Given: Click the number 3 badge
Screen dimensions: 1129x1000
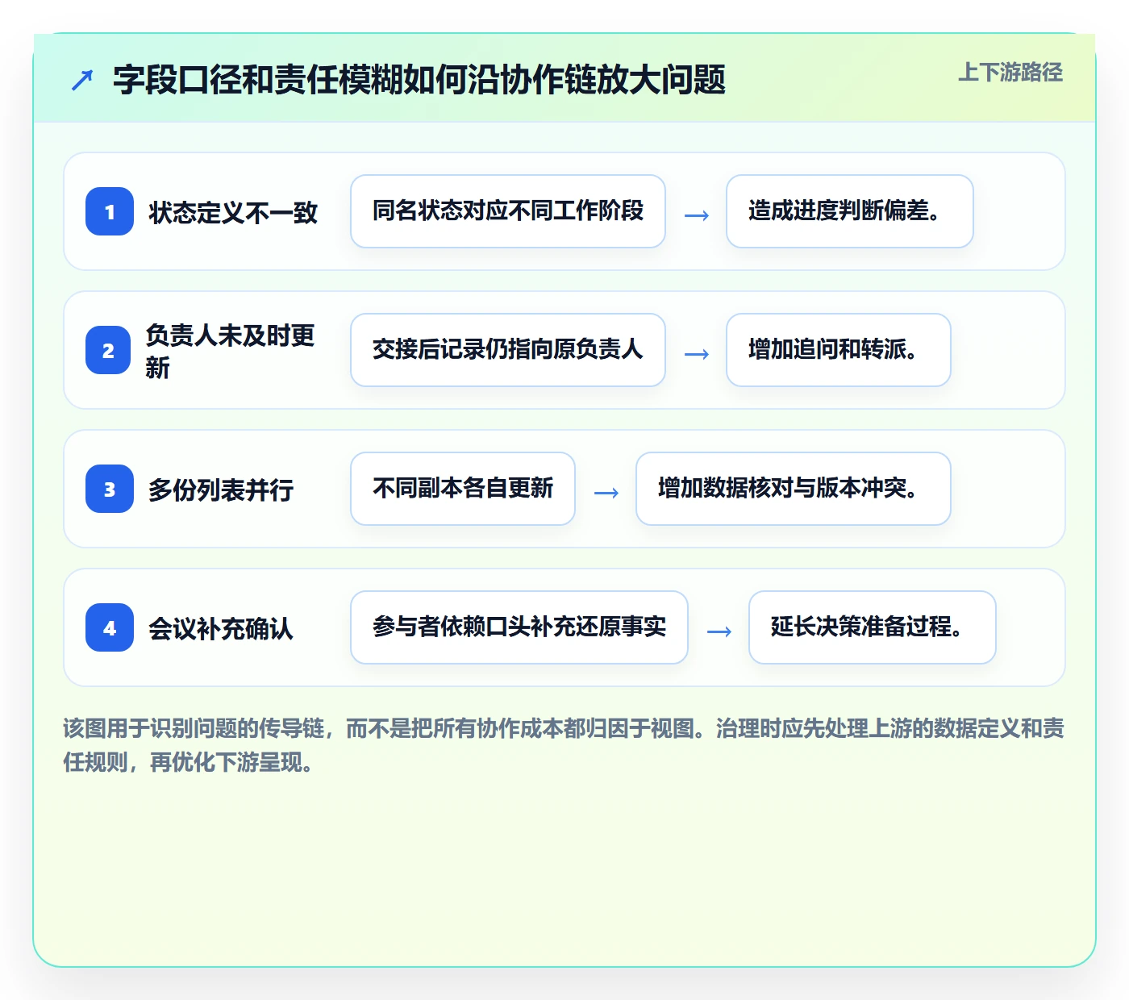Looking at the screenshot, I should tap(110, 489).
